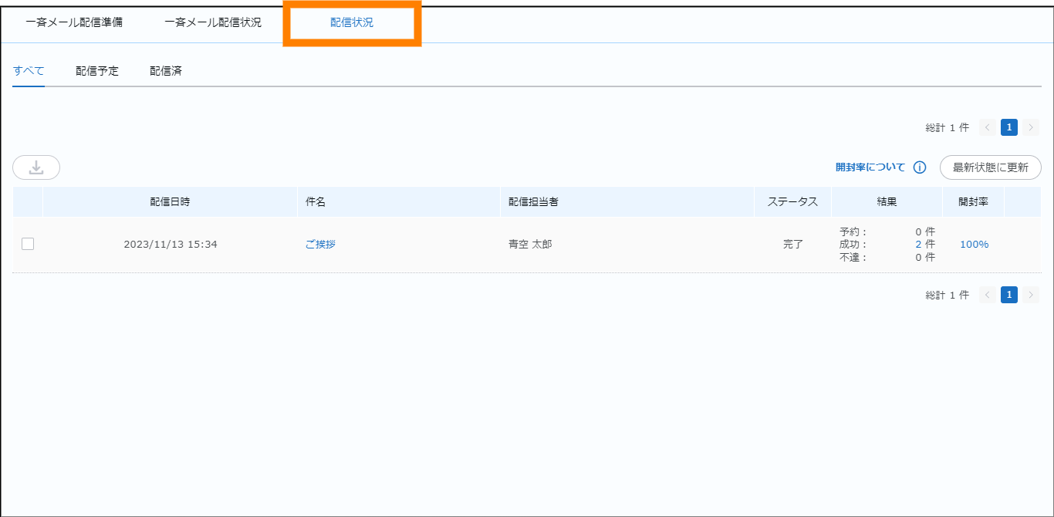Click the success count 2 link

pos(919,244)
